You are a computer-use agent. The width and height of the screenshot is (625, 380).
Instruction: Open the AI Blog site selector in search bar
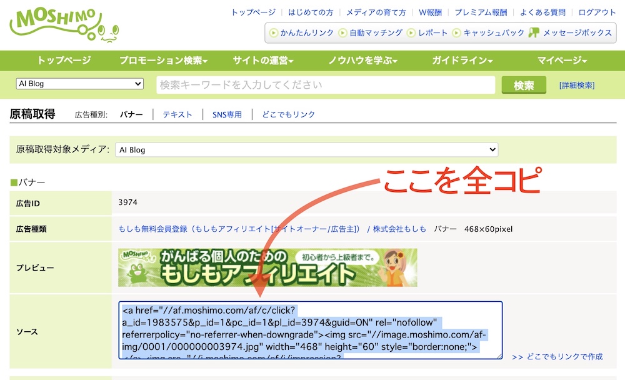pyautogui.click(x=80, y=84)
